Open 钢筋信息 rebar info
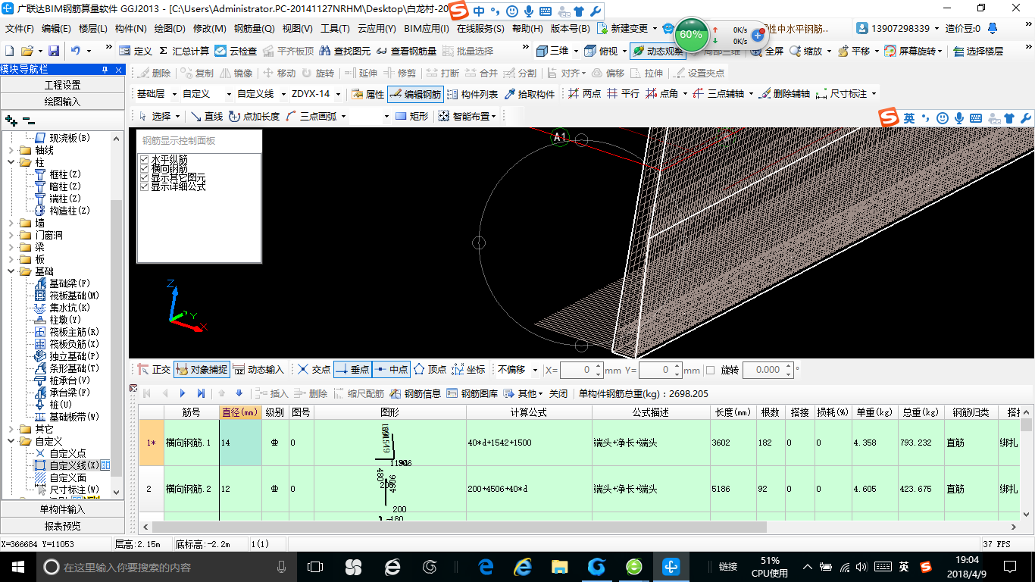 (415, 393)
